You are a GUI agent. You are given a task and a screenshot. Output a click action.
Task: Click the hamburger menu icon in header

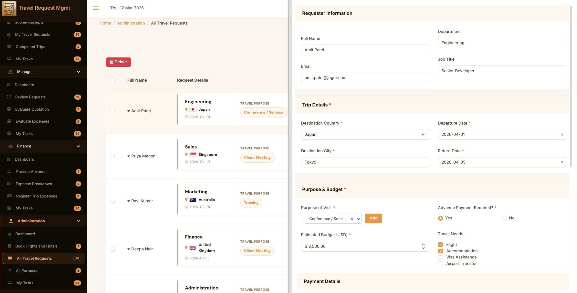click(x=96, y=8)
